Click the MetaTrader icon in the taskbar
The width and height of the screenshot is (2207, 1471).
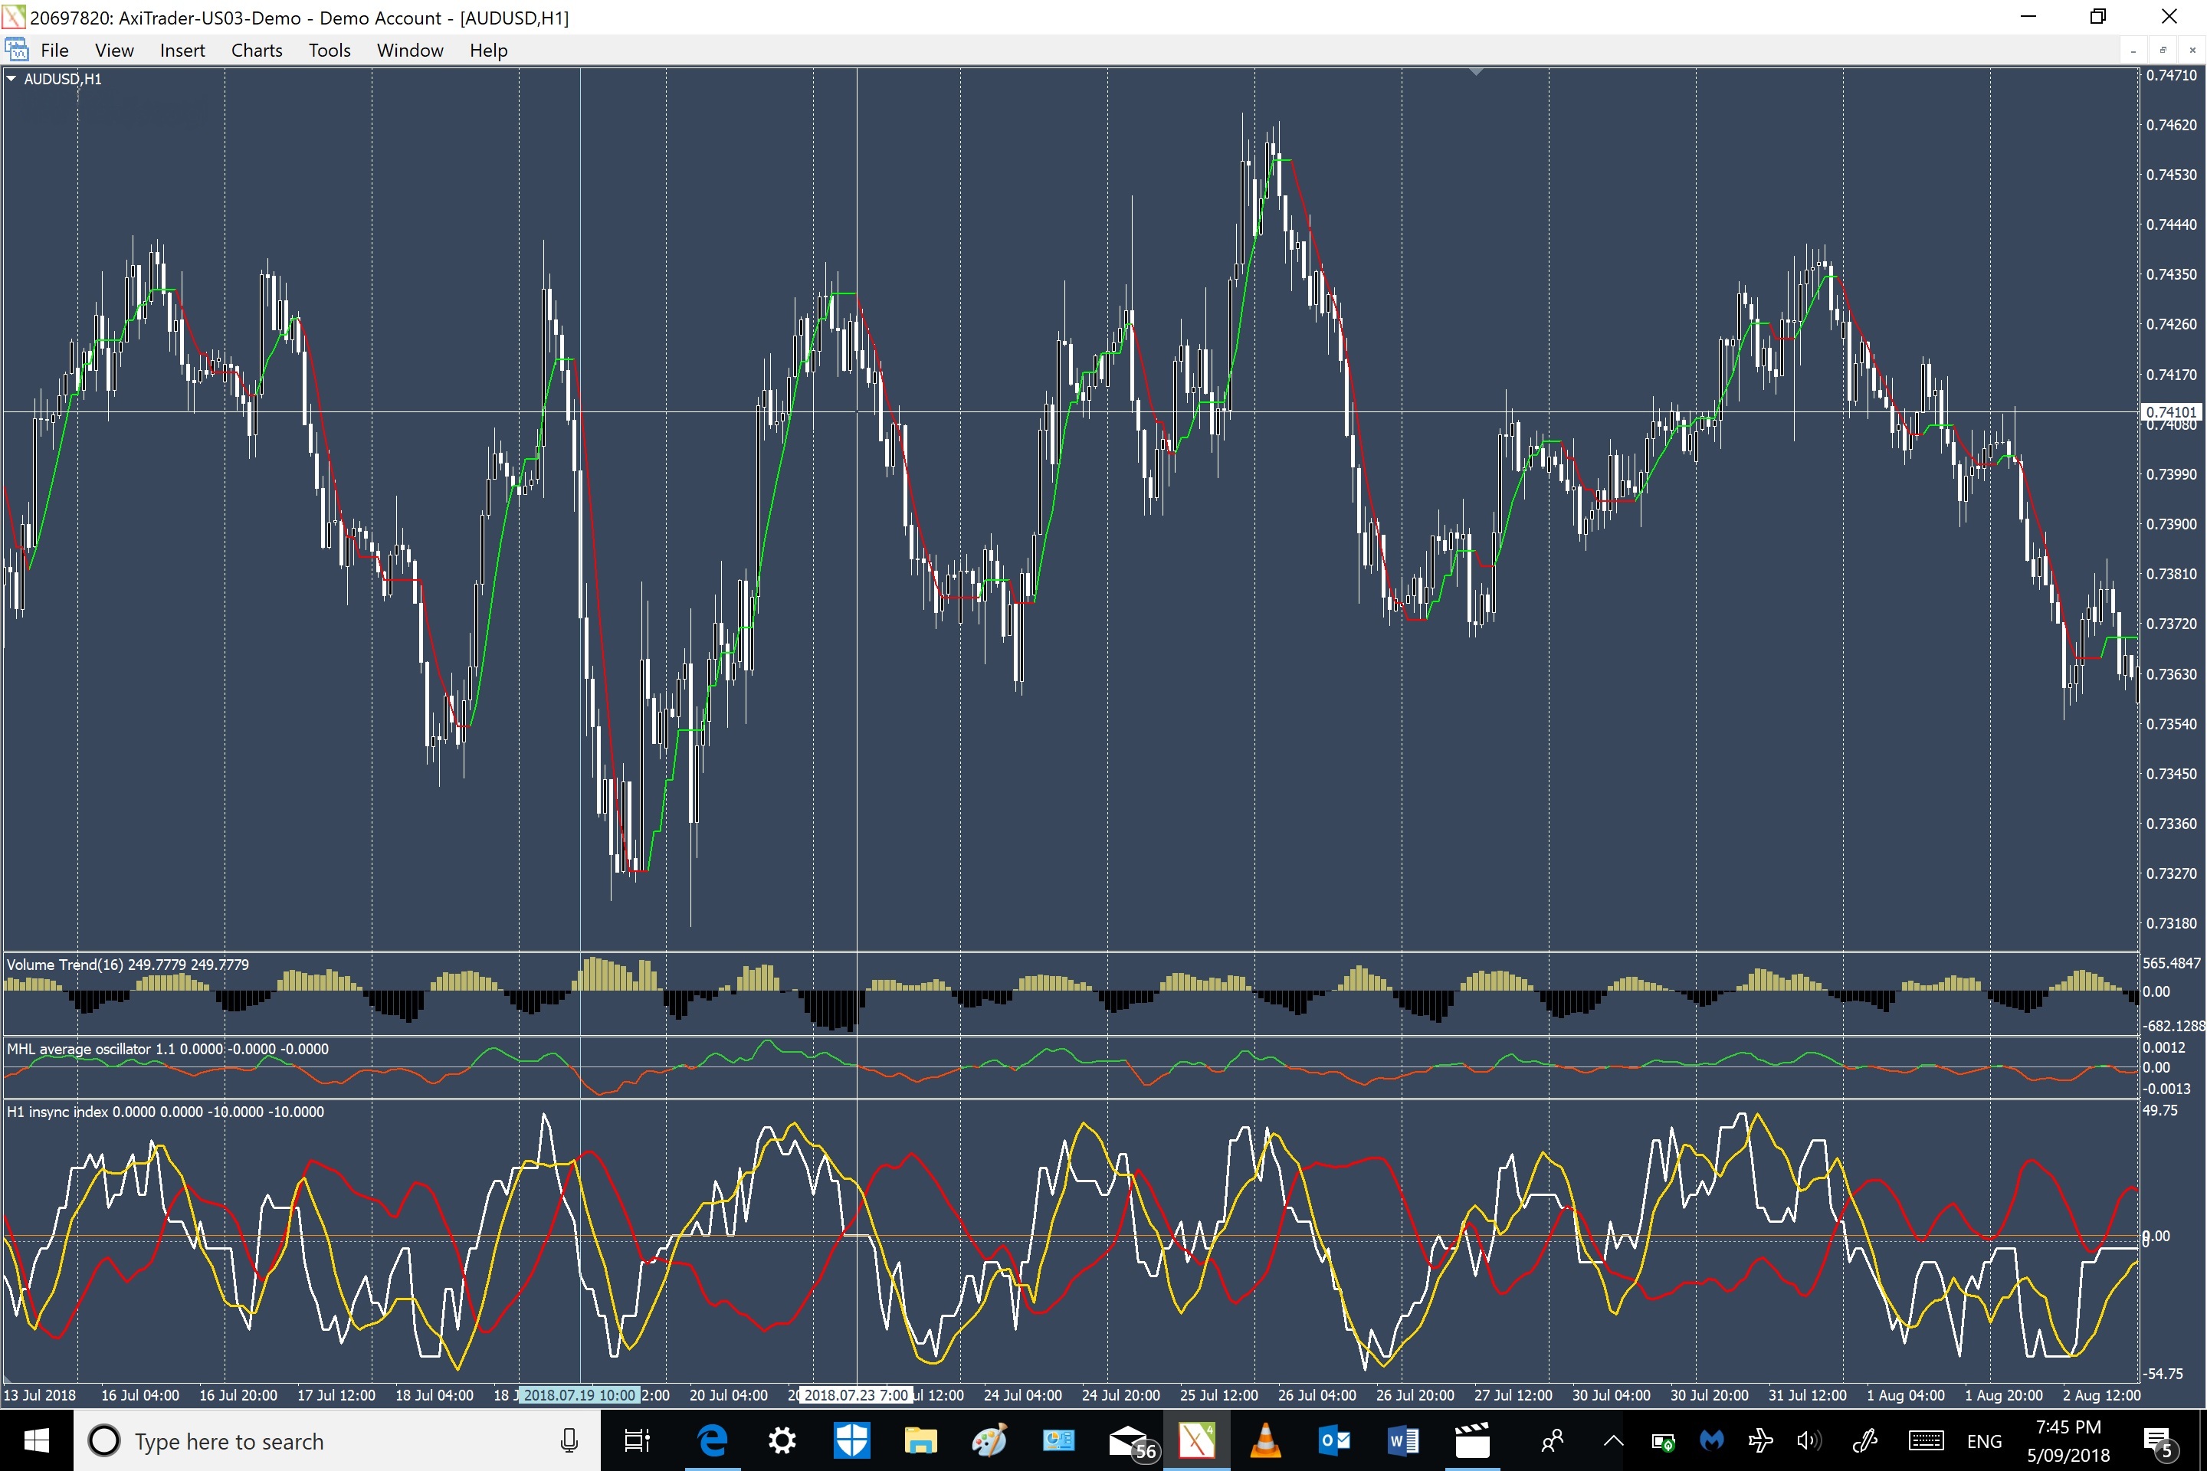[1196, 1441]
